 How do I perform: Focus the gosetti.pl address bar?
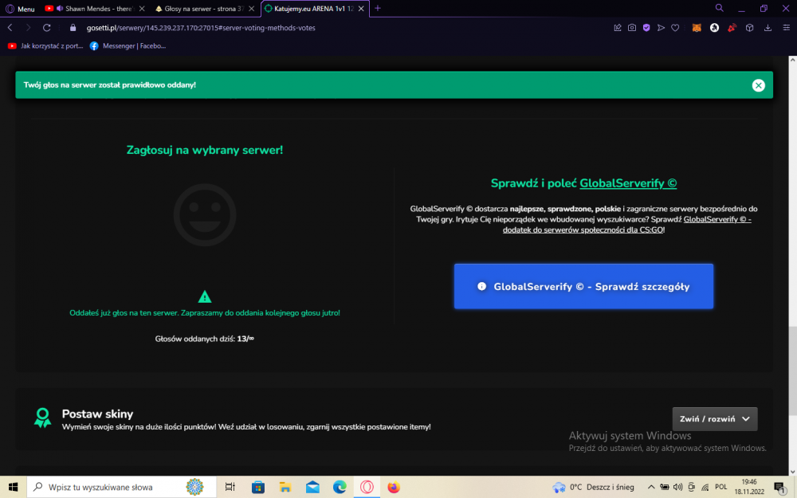click(x=201, y=28)
